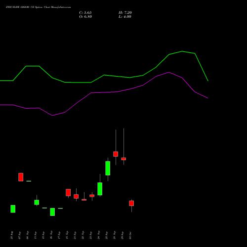Screen dimensions: 247x247
Task: Click the tall green candle above 25 Sep
Action: coord(108,168)
